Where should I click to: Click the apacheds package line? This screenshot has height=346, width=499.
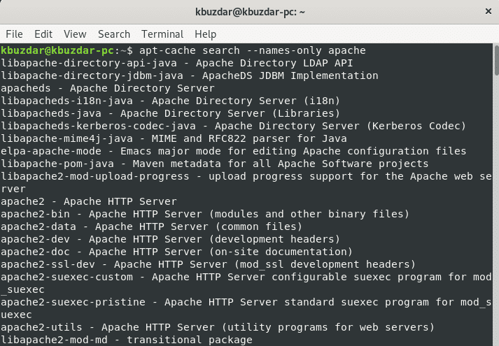point(108,88)
